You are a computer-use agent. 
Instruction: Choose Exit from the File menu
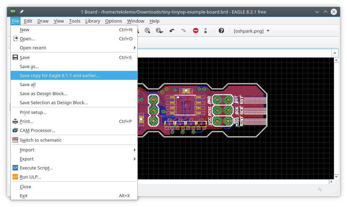[x=74, y=196]
